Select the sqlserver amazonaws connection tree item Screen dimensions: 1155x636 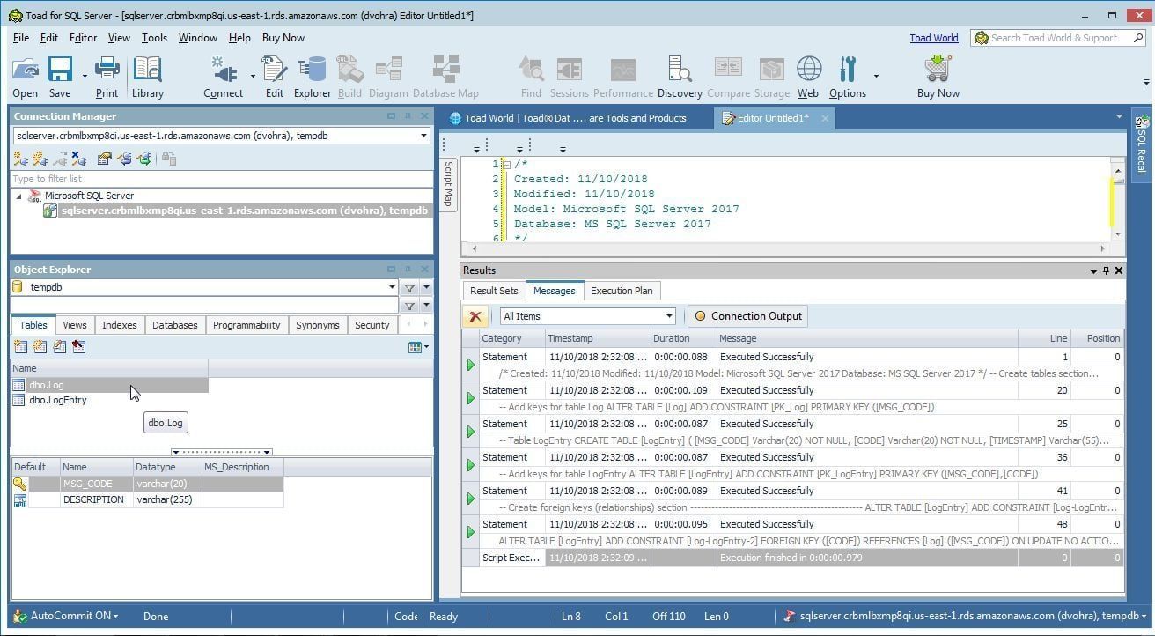pyautogui.click(x=244, y=211)
